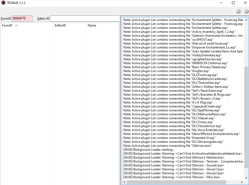
Task: Click the forward navigation arrow icon
Action: pyautogui.click(x=246, y=11)
